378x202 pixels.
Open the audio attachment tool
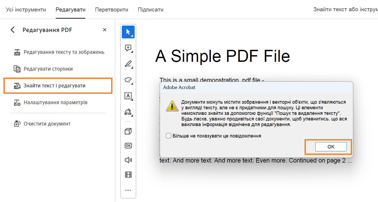pos(128,160)
